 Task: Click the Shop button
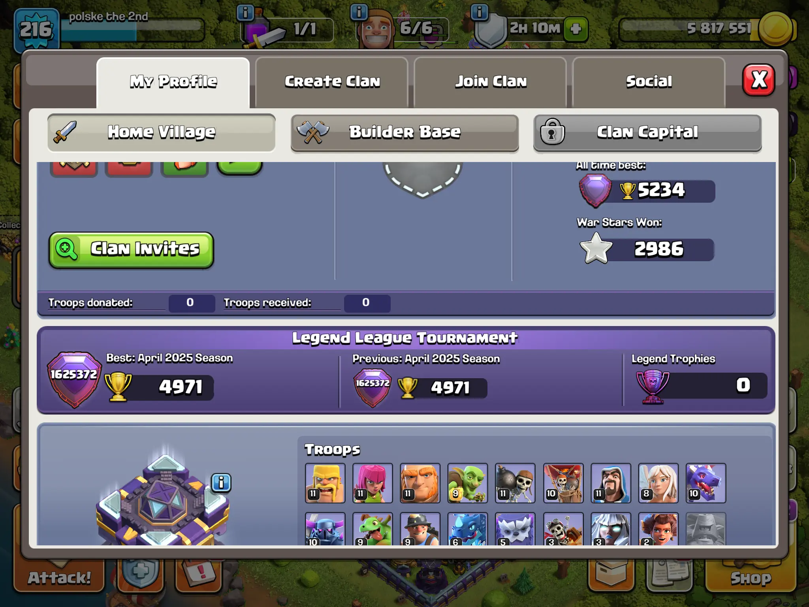click(750, 578)
